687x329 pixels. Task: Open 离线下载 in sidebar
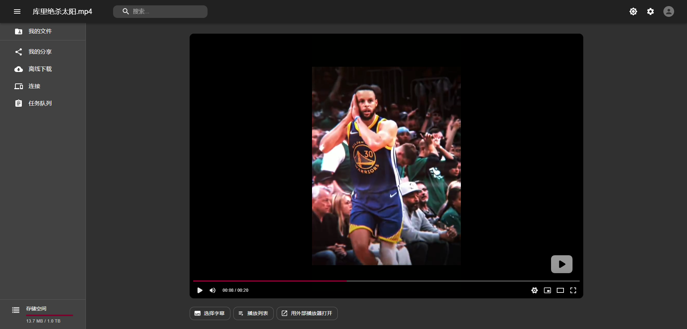point(43,69)
